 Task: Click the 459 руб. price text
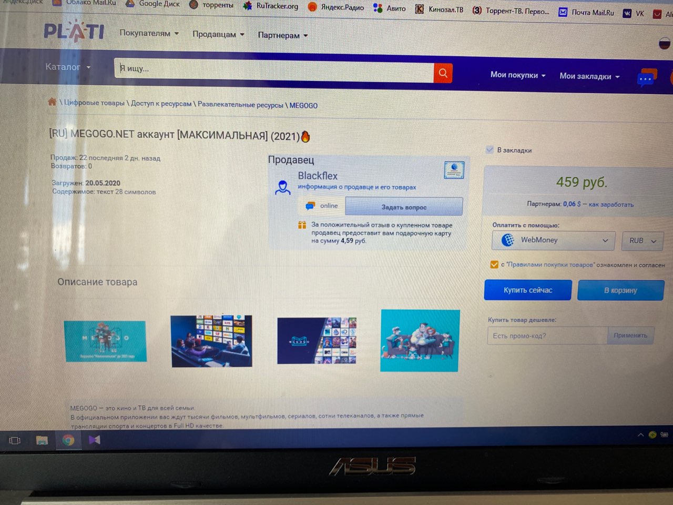582,182
